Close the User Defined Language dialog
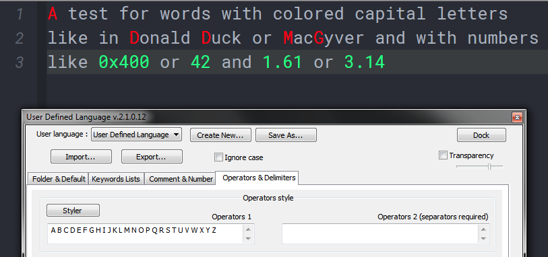This screenshot has height=257, width=548. (x=517, y=117)
